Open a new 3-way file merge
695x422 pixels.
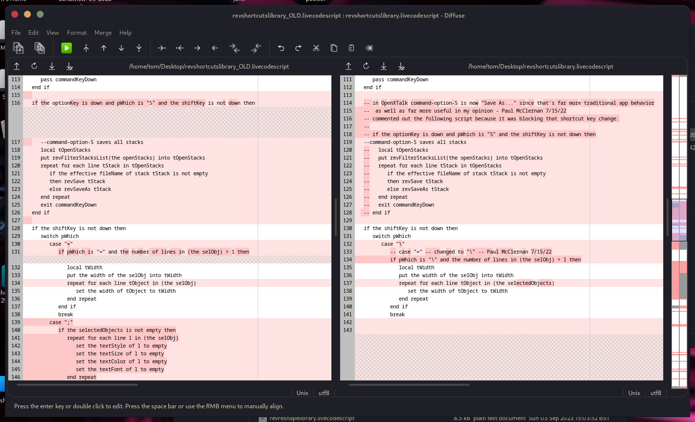[40, 47]
